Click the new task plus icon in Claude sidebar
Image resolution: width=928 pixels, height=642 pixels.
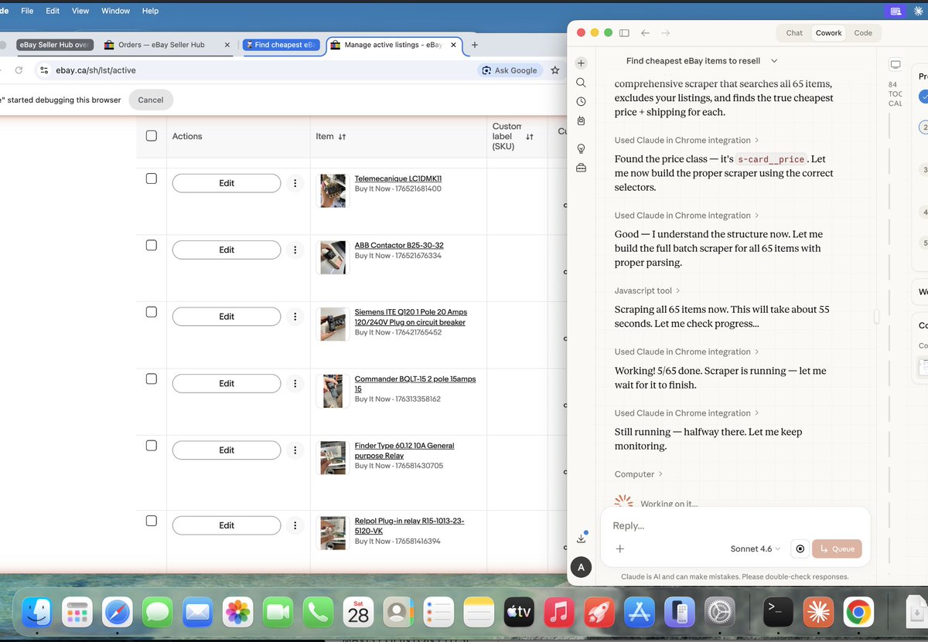point(581,63)
